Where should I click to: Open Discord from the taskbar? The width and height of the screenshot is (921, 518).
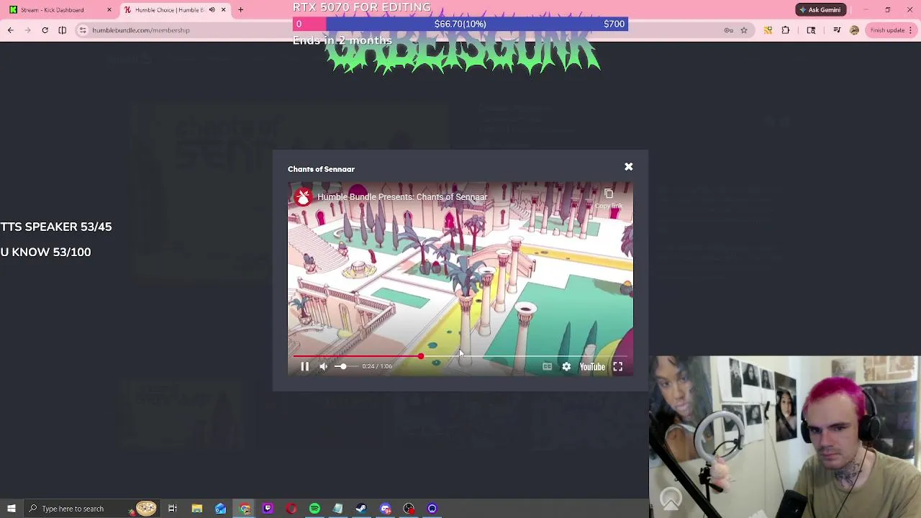click(385, 509)
